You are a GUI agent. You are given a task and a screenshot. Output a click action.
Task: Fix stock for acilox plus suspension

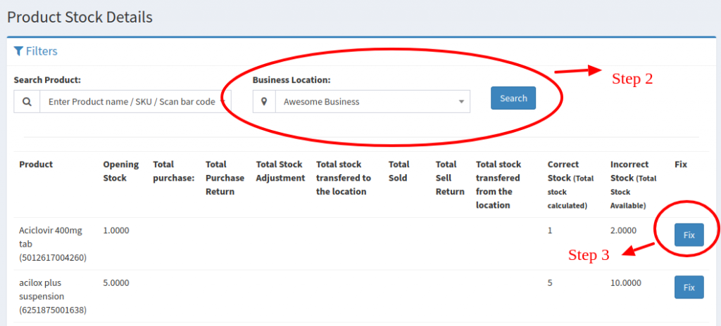689,287
